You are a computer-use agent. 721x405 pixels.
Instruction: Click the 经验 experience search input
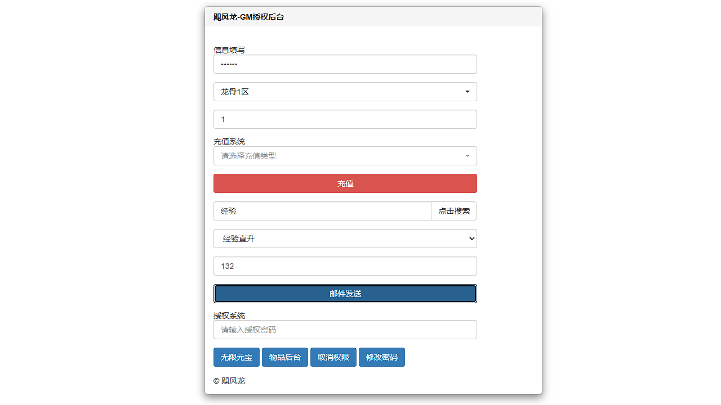321,211
